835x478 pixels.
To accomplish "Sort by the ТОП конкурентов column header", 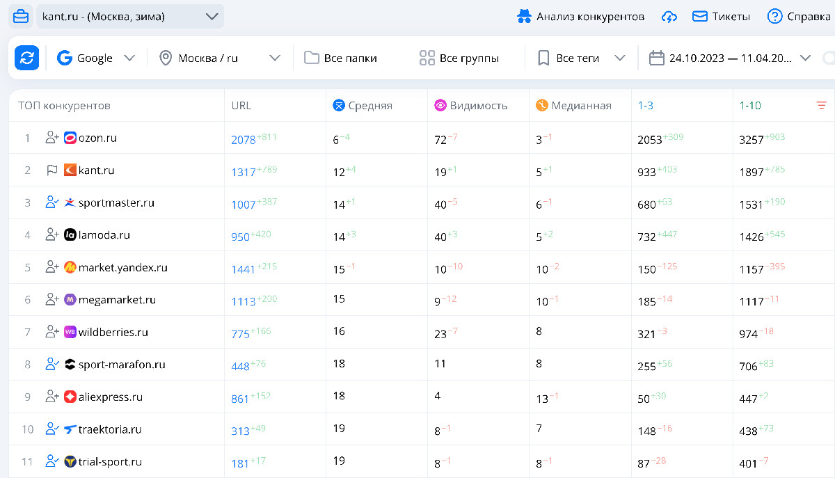I will point(64,106).
